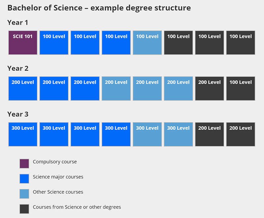Click the dark 100 Level box in Year 2
Image resolution: width=264 pixels, height=218 pixels.
click(x=241, y=89)
